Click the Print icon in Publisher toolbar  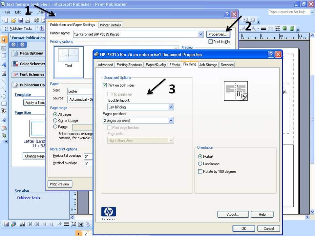tap(36, 20)
